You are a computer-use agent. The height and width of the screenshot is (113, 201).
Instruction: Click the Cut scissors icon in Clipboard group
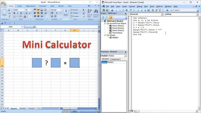pos(9,10)
